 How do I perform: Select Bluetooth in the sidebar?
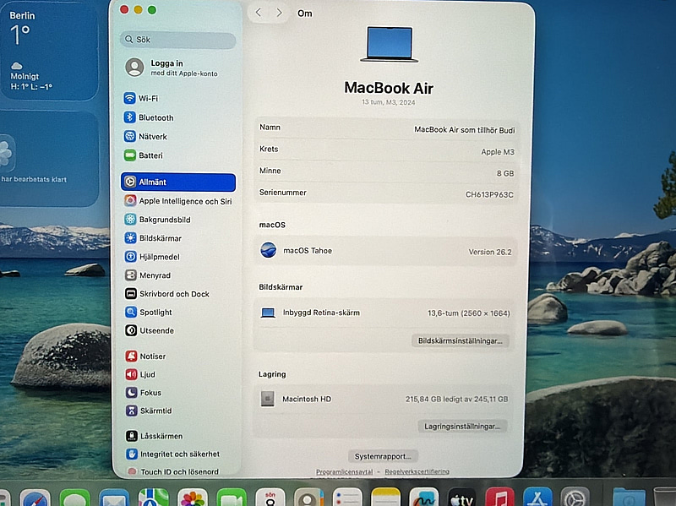[x=155, y=117]
